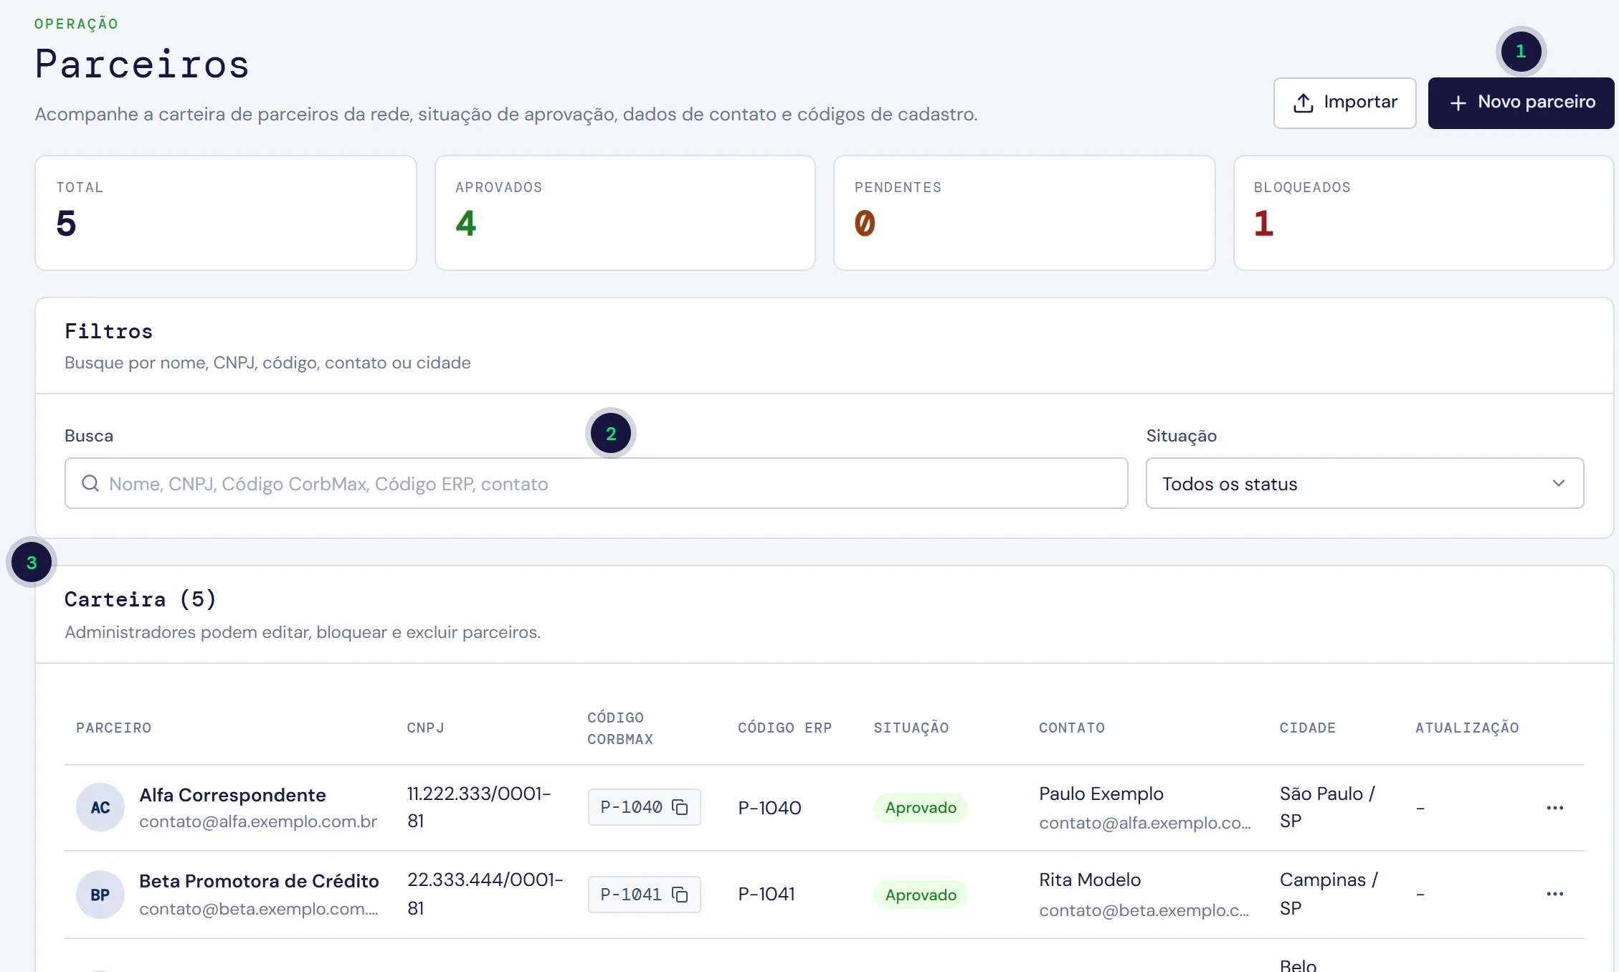Click the CNPJ column header
The image size is (1619, 972).
(x=425, y=728)
